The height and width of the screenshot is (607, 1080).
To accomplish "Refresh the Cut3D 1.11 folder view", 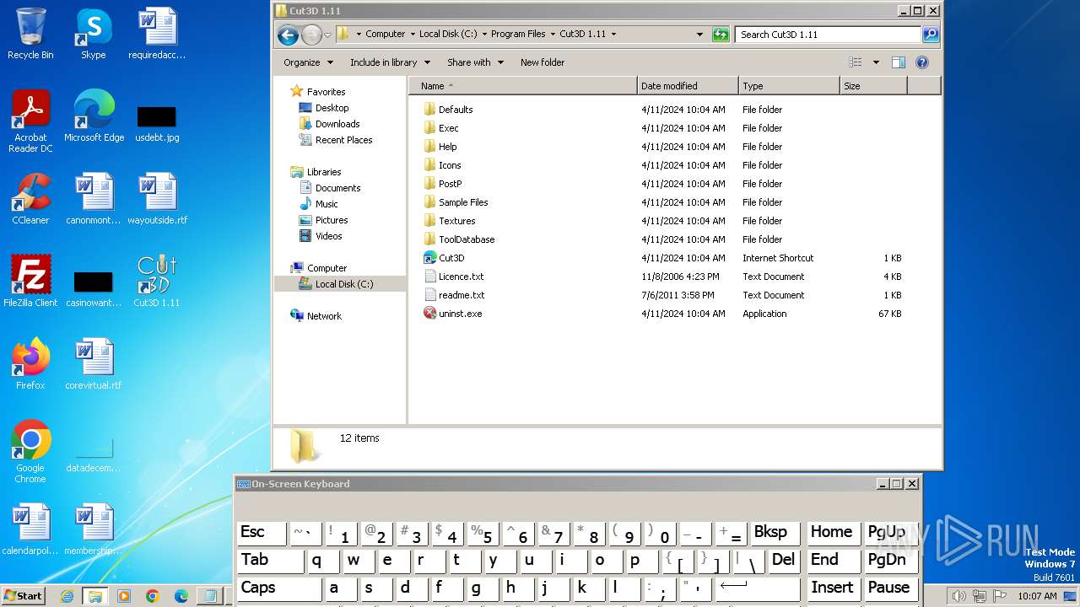I will 720,35.
